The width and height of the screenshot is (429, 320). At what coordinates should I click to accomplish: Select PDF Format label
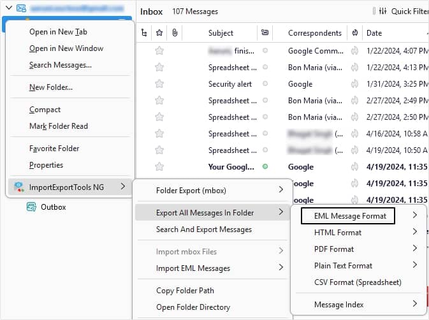pos(334,249)
